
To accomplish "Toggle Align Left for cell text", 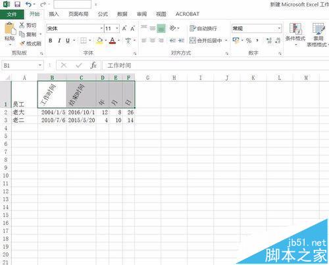I will (x=144, y=40).
